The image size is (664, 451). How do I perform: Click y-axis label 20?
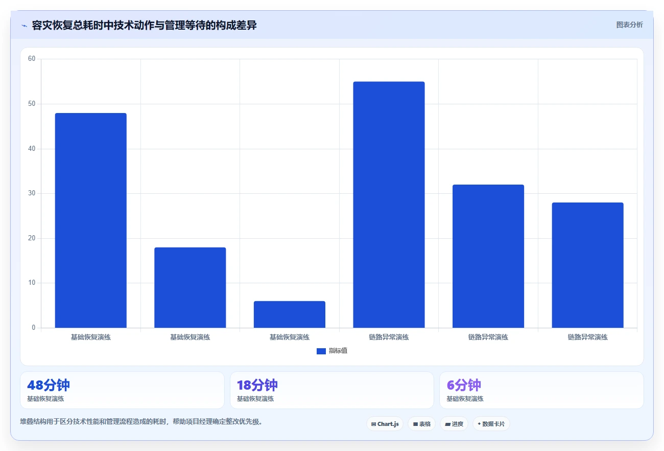32,238
